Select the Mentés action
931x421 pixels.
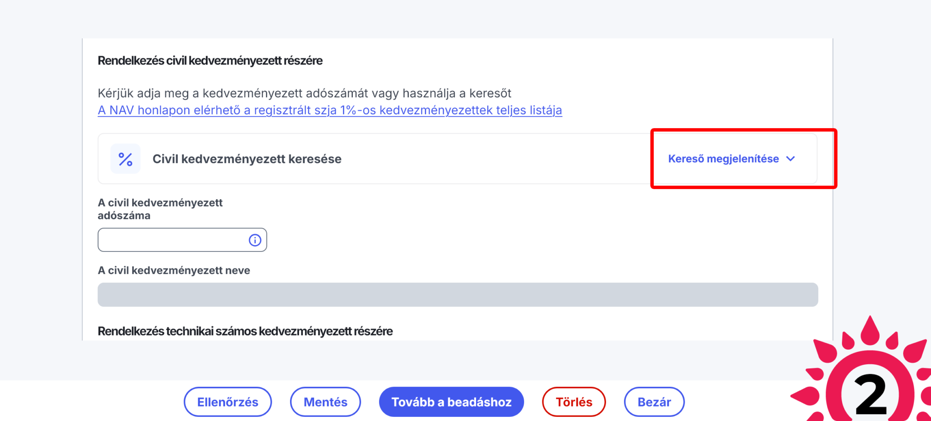[325, 401]
